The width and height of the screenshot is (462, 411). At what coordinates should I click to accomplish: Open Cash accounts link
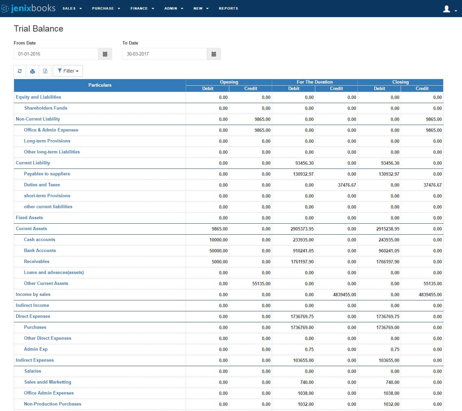[x=39, y=240]
